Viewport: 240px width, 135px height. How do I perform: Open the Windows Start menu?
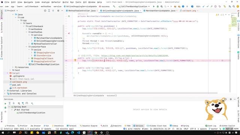pos(3,133)
